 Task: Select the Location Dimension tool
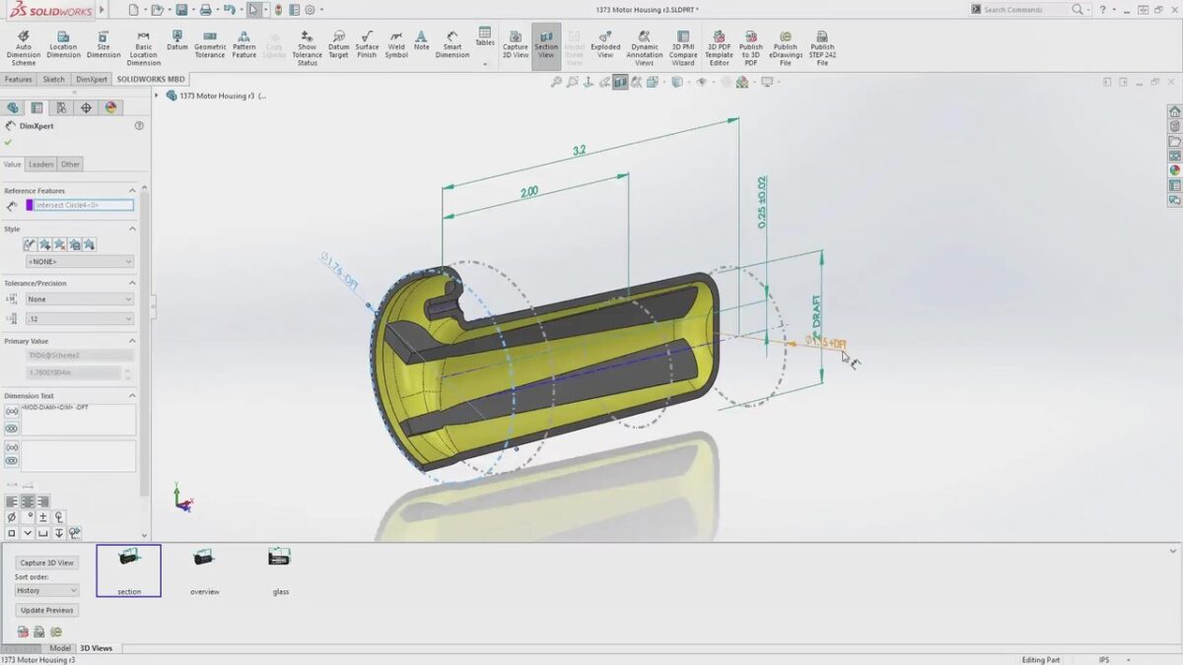[63, 44]
